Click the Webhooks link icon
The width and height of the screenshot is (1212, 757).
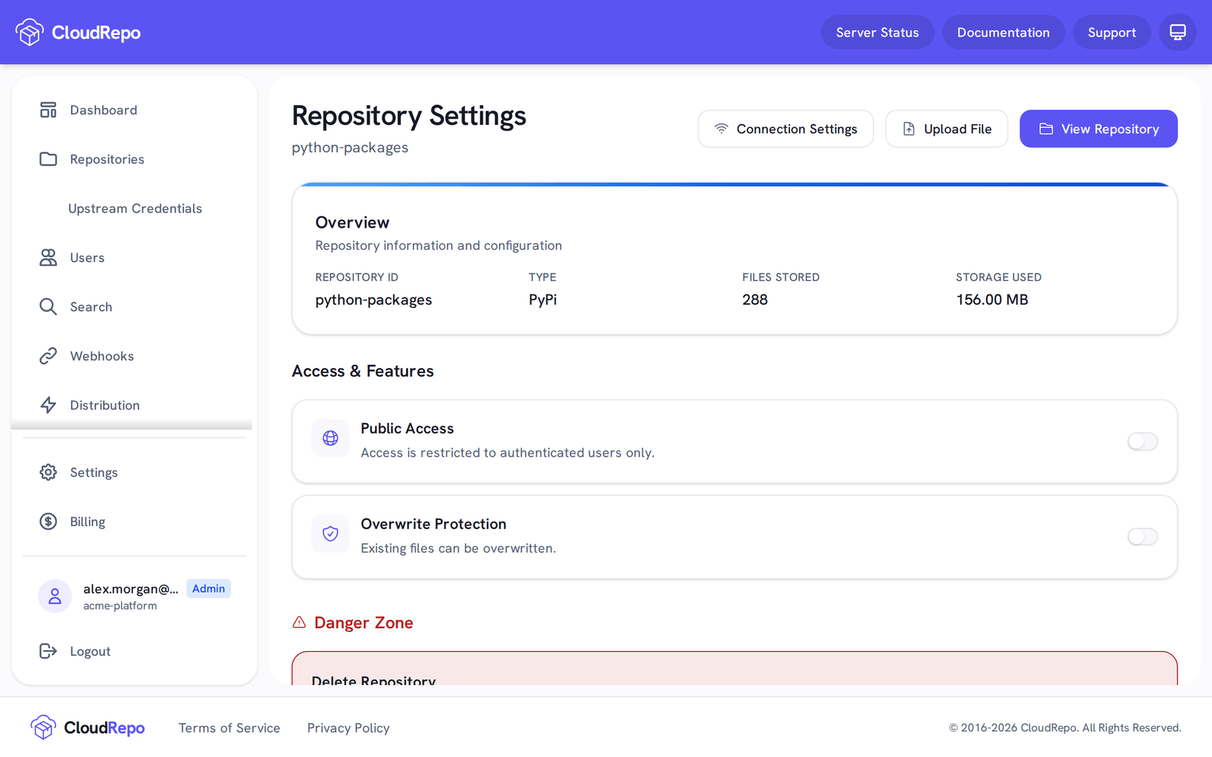tap(48, 356)
